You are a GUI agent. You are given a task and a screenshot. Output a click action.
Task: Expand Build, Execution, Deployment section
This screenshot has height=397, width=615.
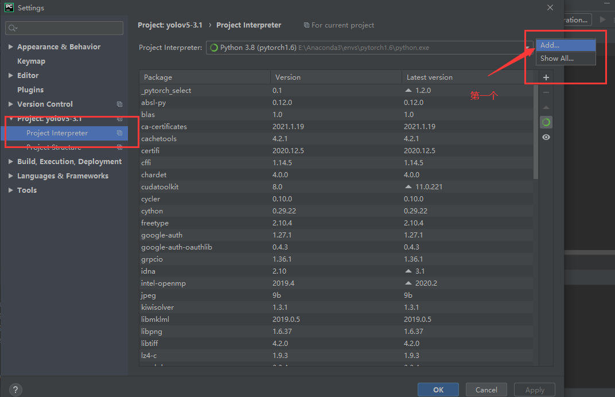click(10, 162)
